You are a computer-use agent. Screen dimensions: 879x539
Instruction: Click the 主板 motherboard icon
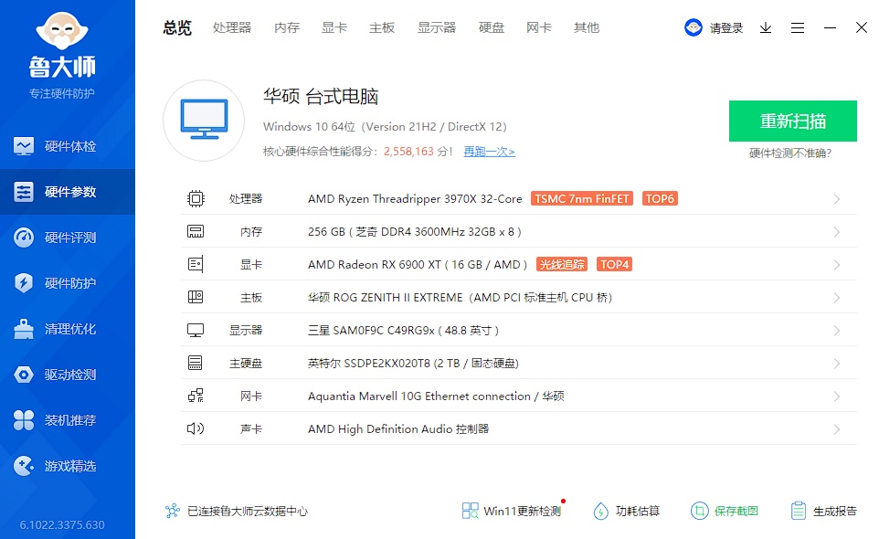pyautogui.click(x=196, y=297)
